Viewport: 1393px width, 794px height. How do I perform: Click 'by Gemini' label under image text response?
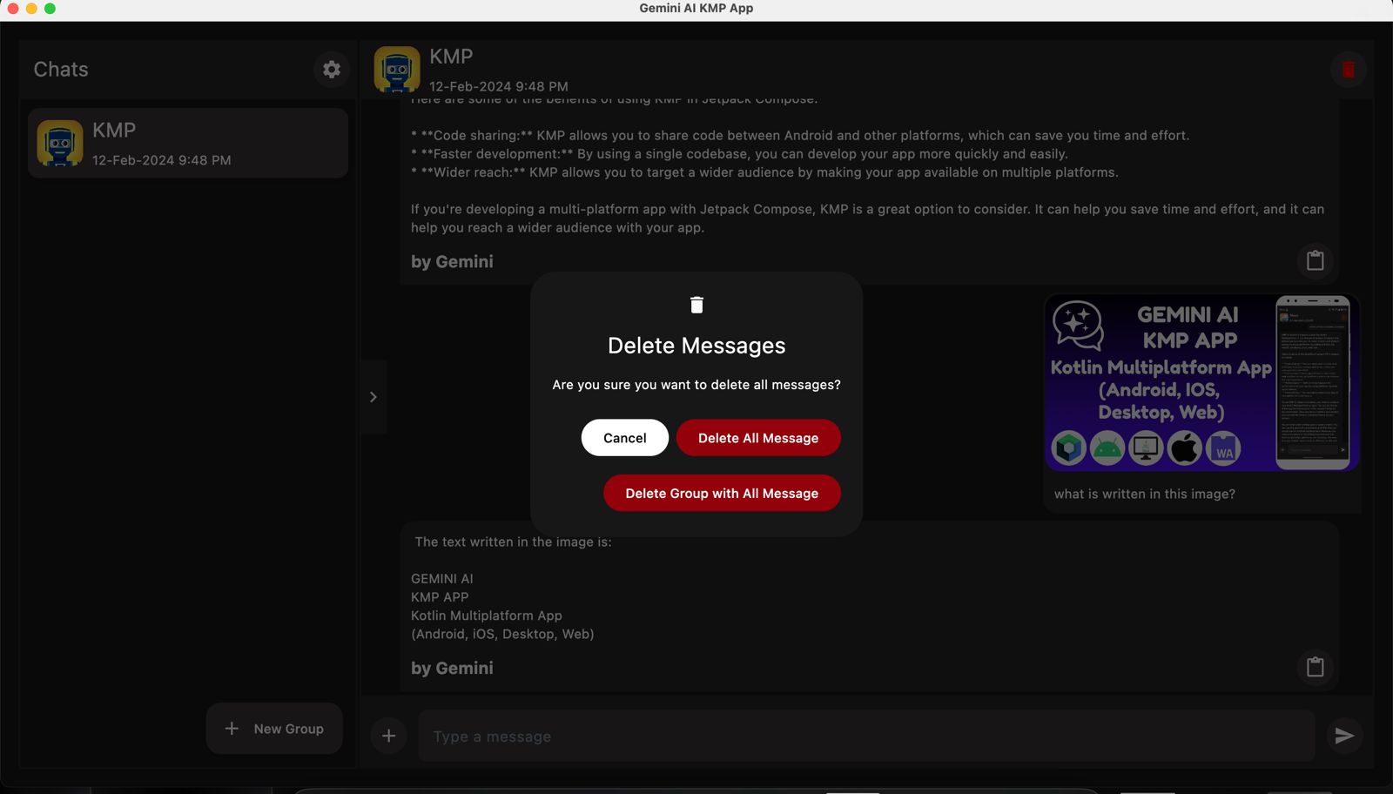(452, 669)
